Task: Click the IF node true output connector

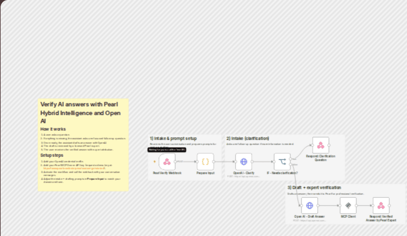Action: (291, 159)
